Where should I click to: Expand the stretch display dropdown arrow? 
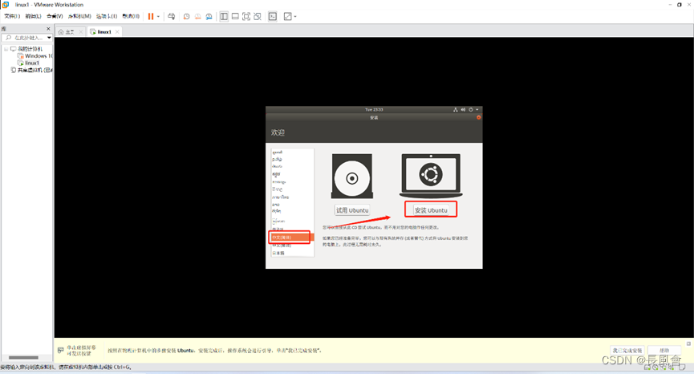pyautogui.click(x=295, y=16)
